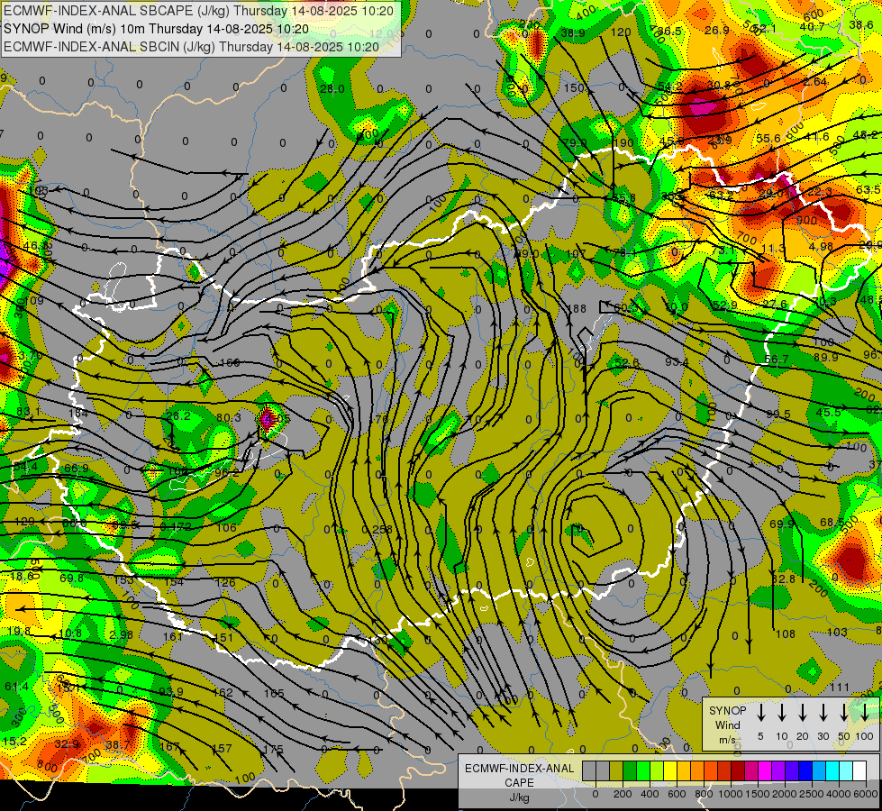The width and height of the screenshot is (882, 811).
Task: Click the map value 99.5
Action: tap(778, 415)
